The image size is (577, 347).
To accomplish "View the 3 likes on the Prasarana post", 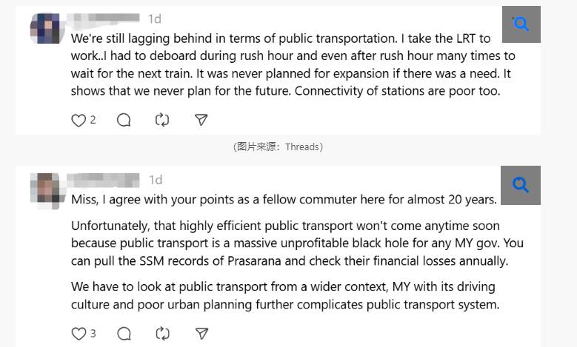I will pos(93,334).
